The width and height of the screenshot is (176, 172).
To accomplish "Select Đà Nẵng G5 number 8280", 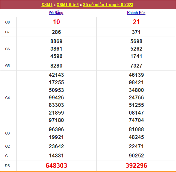I will point(56,66).
